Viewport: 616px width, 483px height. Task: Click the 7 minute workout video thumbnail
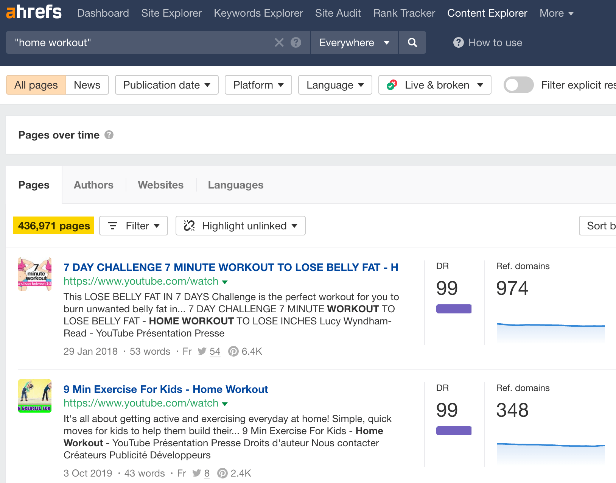(x=34, y=274)
